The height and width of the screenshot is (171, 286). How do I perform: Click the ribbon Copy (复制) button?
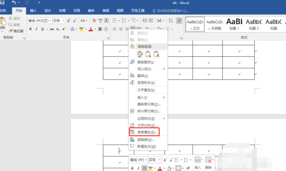[x=14, y=25]
